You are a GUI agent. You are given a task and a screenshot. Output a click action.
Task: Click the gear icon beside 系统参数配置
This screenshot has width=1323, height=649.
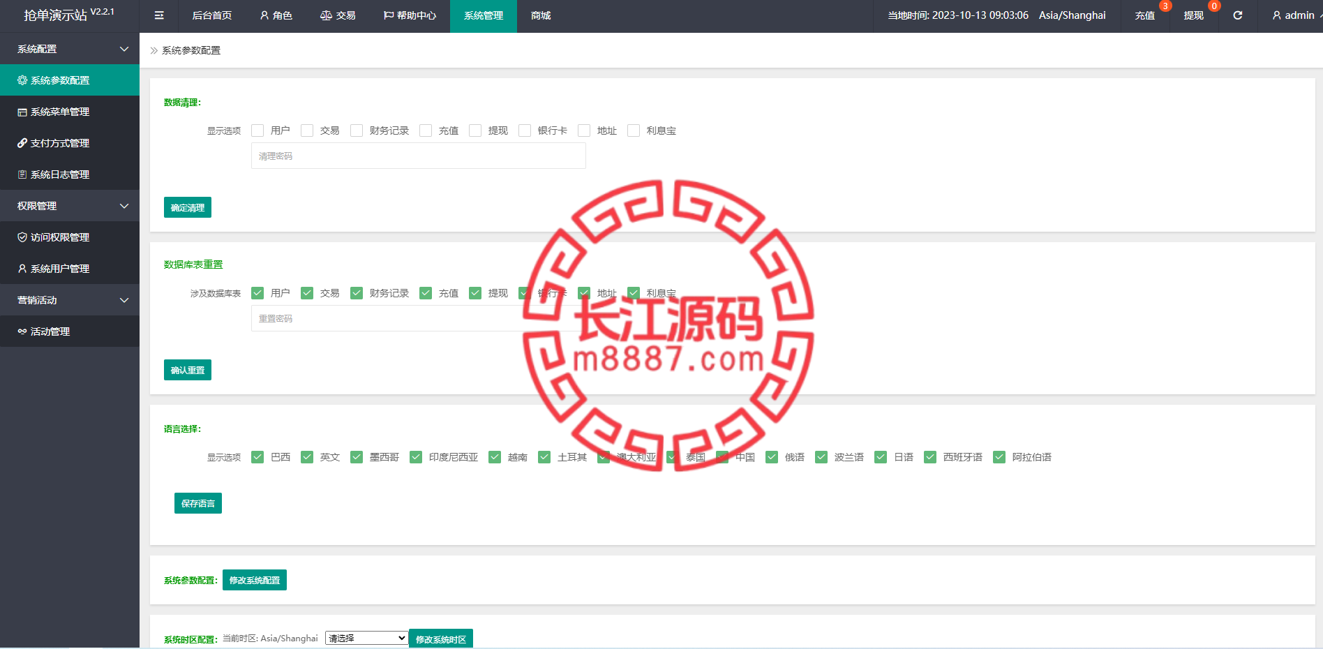pos(22,80)
